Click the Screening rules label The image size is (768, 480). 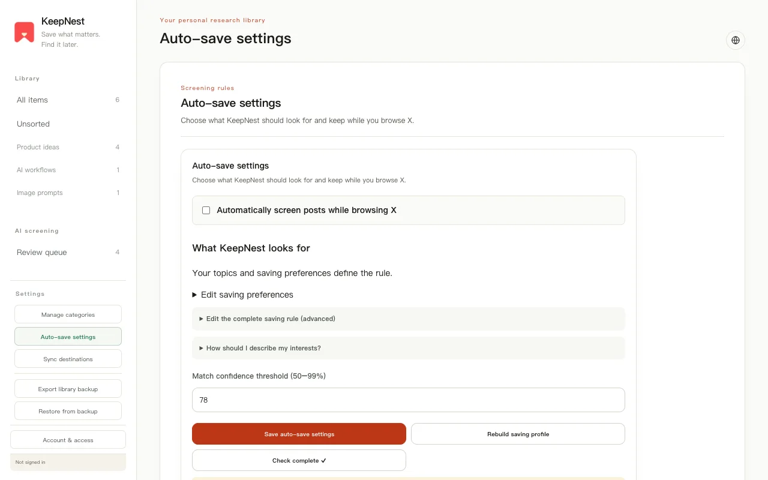pos(208,88)
